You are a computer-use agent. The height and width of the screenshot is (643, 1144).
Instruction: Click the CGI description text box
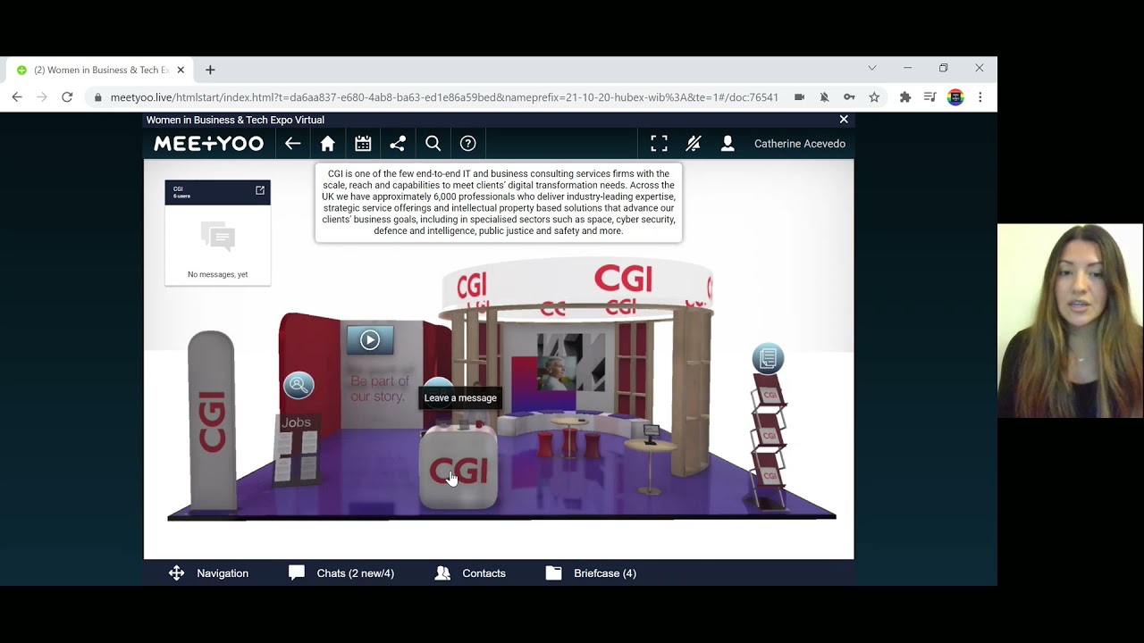pyautogui.click(x=499, y=203)
